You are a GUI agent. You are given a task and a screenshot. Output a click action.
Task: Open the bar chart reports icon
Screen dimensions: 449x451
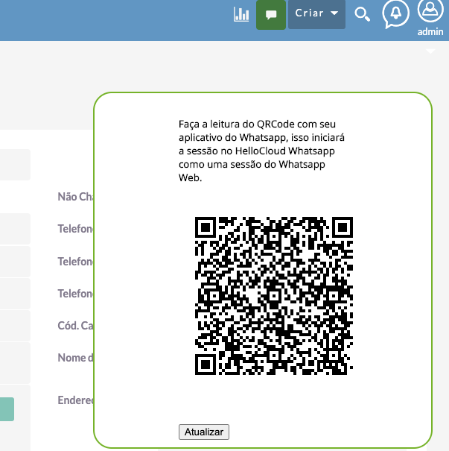(241, 14)
